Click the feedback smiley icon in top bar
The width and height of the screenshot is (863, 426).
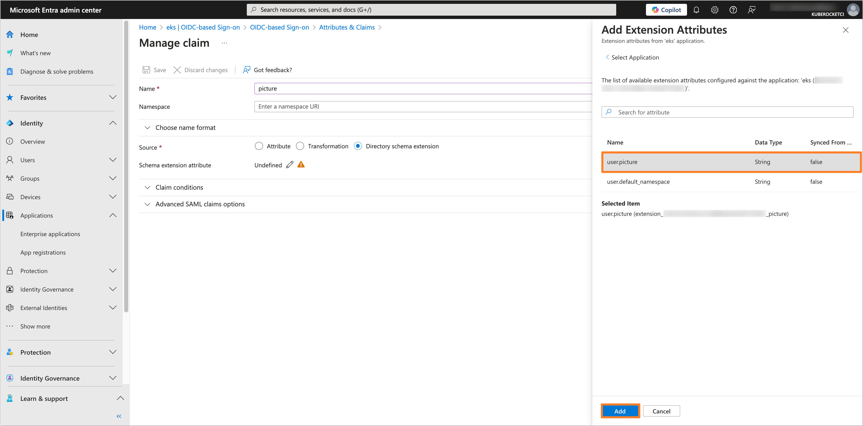click(751, 10)
